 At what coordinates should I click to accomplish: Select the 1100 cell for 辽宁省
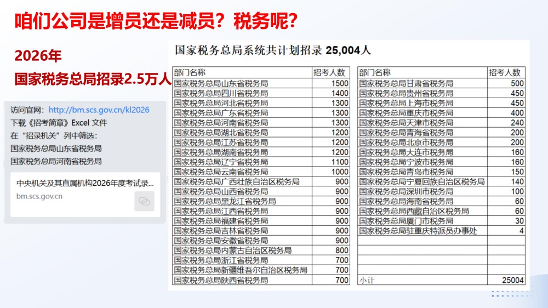(331, 162)
